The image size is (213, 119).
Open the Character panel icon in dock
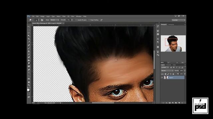(x=158, y=39)
